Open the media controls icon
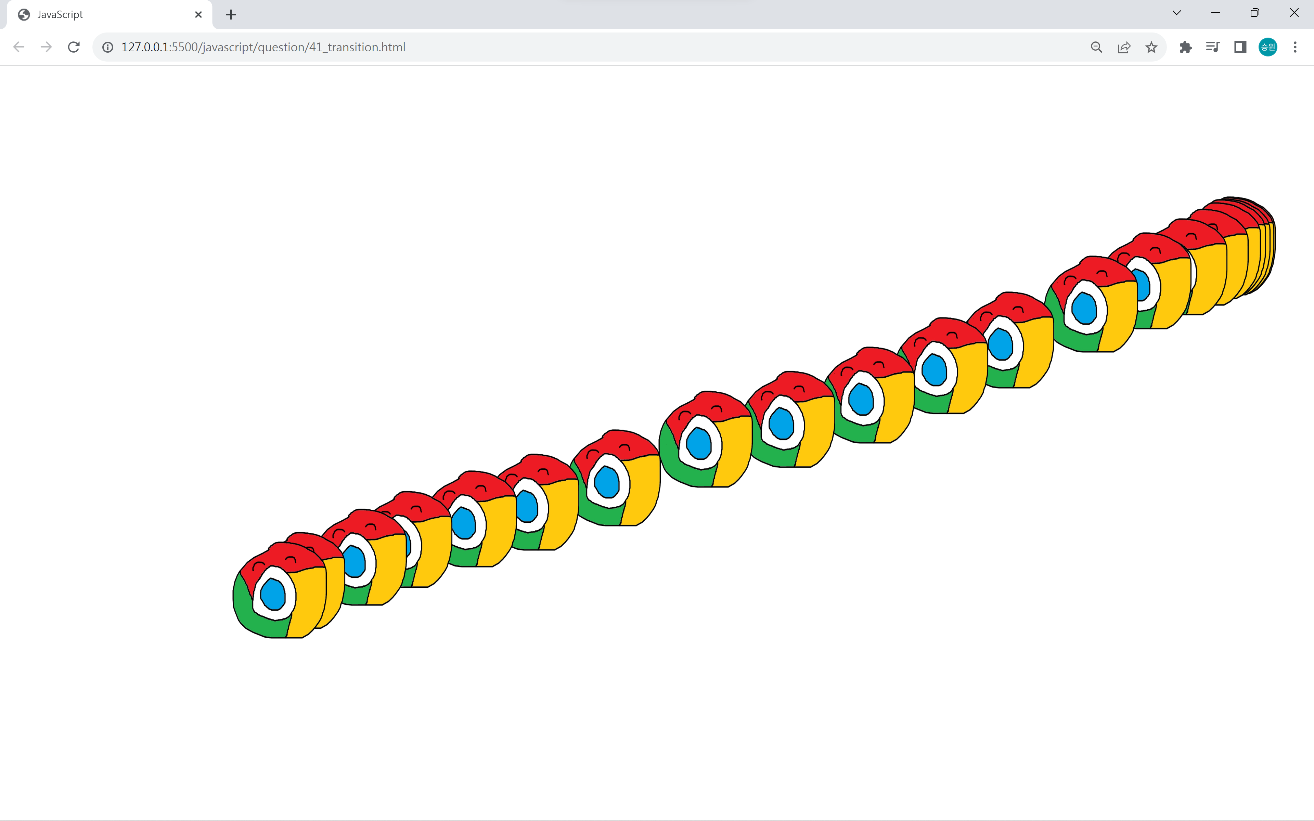This screenshot has height=821, width=1314. 1212,47
